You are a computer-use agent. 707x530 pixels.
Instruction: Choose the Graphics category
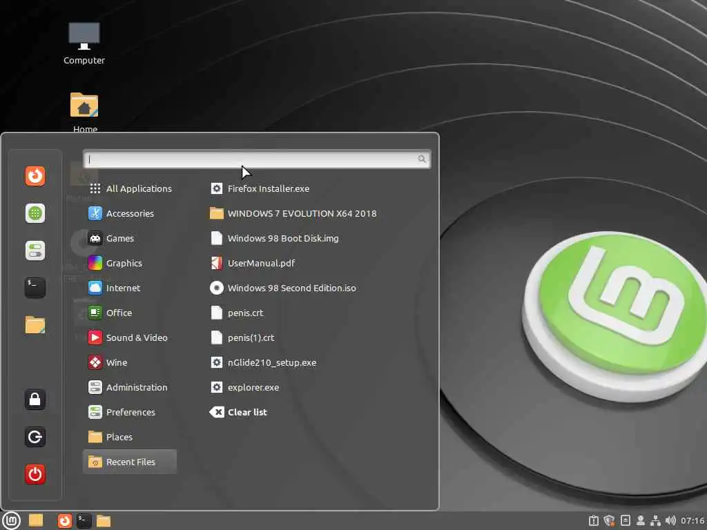(130, 263)
